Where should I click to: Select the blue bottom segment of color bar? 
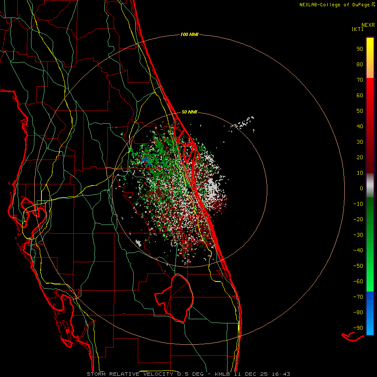pos(370,313)
